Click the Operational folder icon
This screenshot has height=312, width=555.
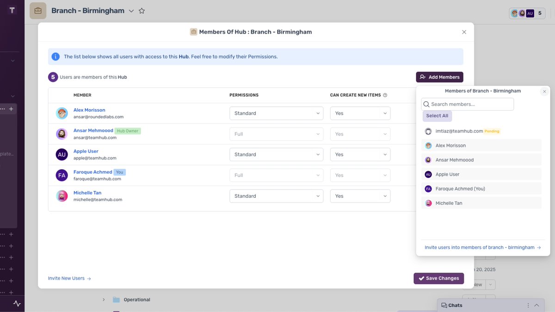(117, 300)
